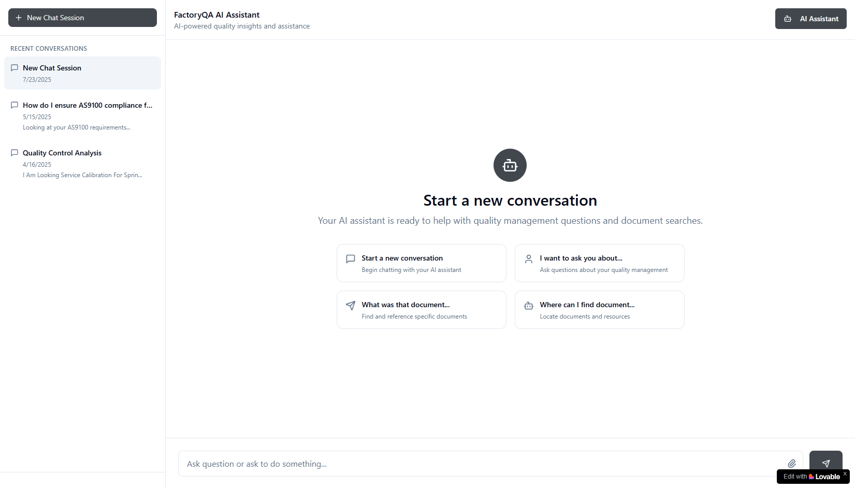Click 'Begin chatting with your AI assistant' text
The image size is (855, 489).
pyautogui.click(x=411, y=270)
